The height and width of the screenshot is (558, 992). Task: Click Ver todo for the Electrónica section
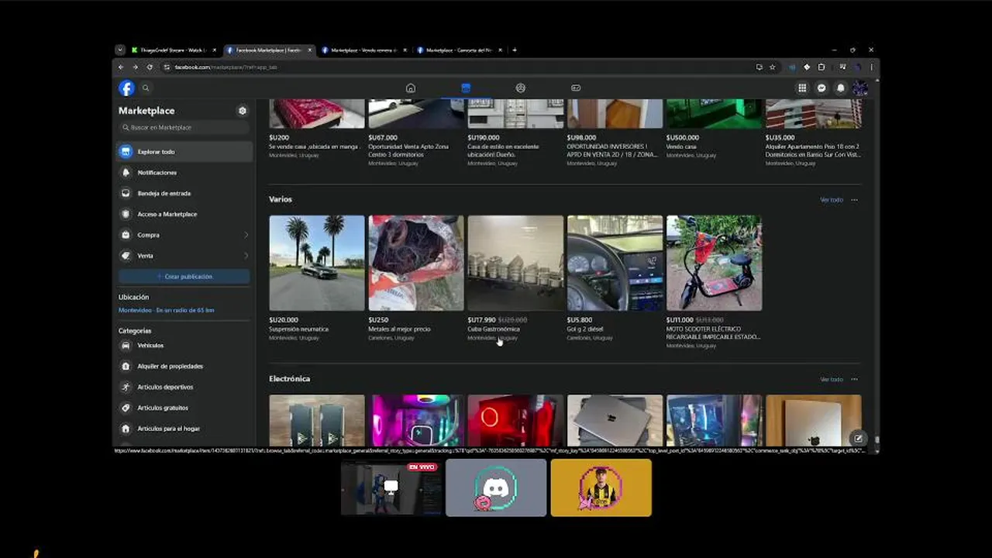point(831,380)
